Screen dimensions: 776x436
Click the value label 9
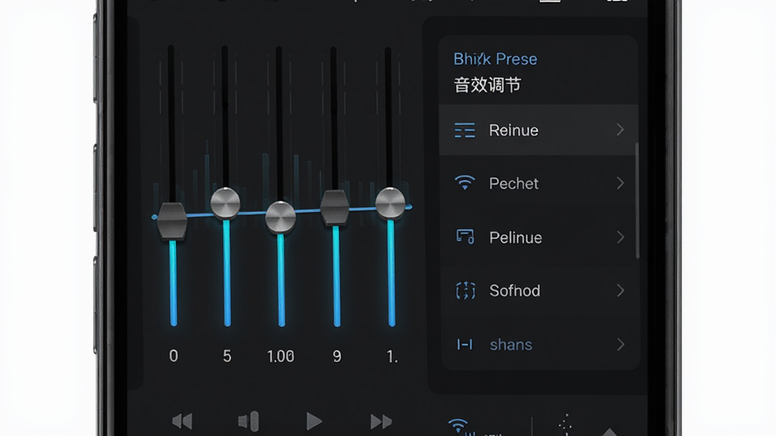coord(337,356)
